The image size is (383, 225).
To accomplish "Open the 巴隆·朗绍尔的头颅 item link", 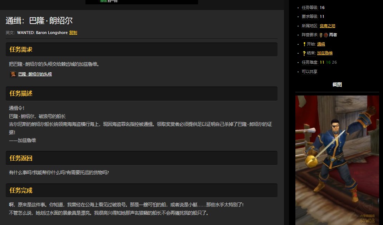I will (35, 74).
